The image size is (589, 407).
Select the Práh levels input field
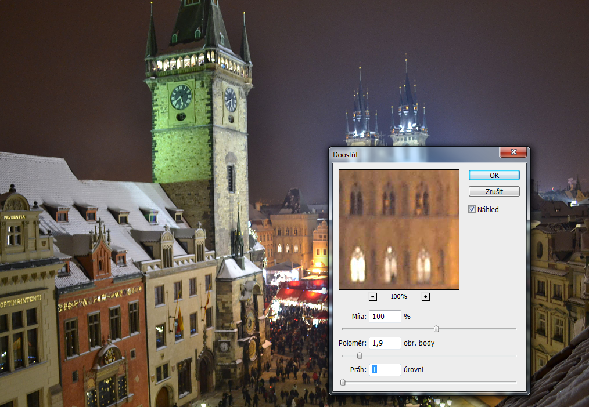tap(385, 370)
